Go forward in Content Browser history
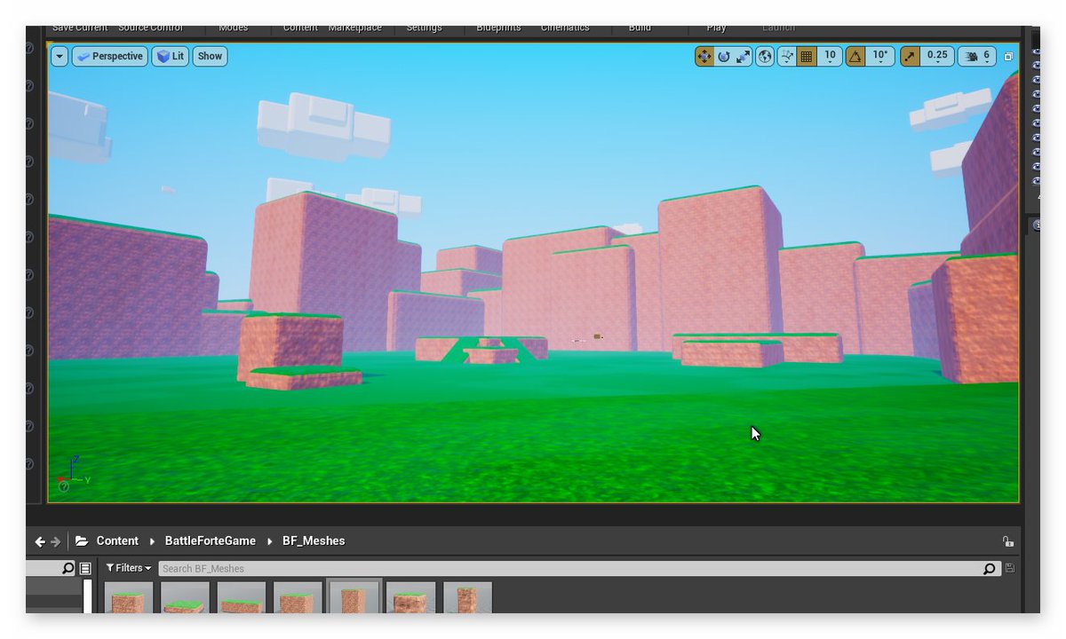 point(56,541)
